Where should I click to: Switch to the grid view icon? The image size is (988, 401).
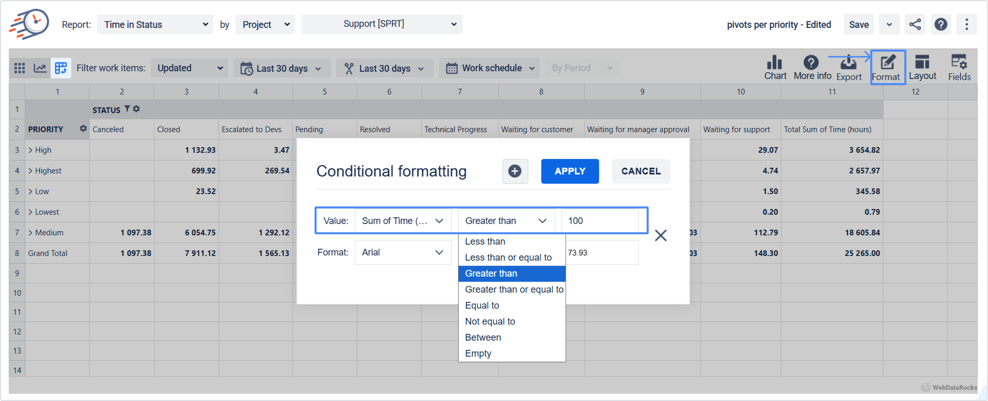tap(20, 68)
